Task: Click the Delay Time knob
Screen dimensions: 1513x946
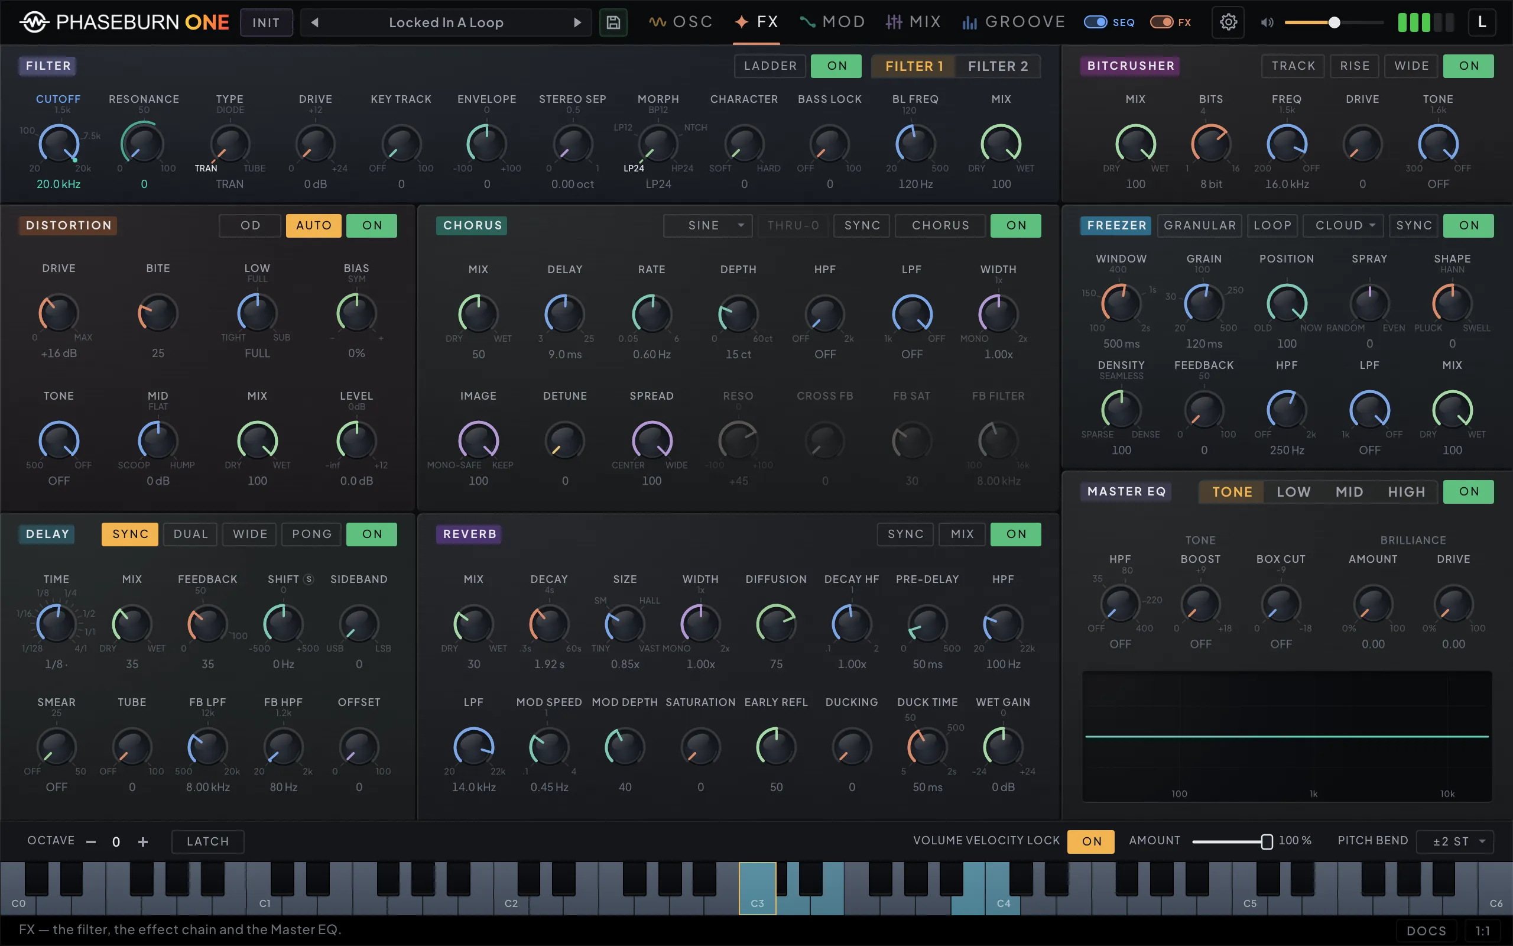Action: click(x=56, y=624)
